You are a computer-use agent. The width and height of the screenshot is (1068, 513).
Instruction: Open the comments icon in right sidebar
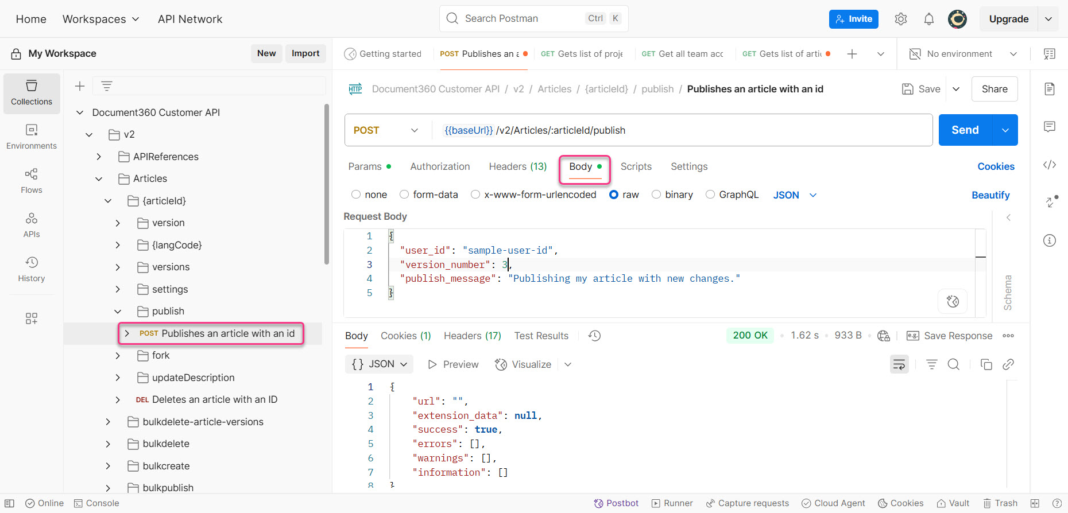point(1050,127)
